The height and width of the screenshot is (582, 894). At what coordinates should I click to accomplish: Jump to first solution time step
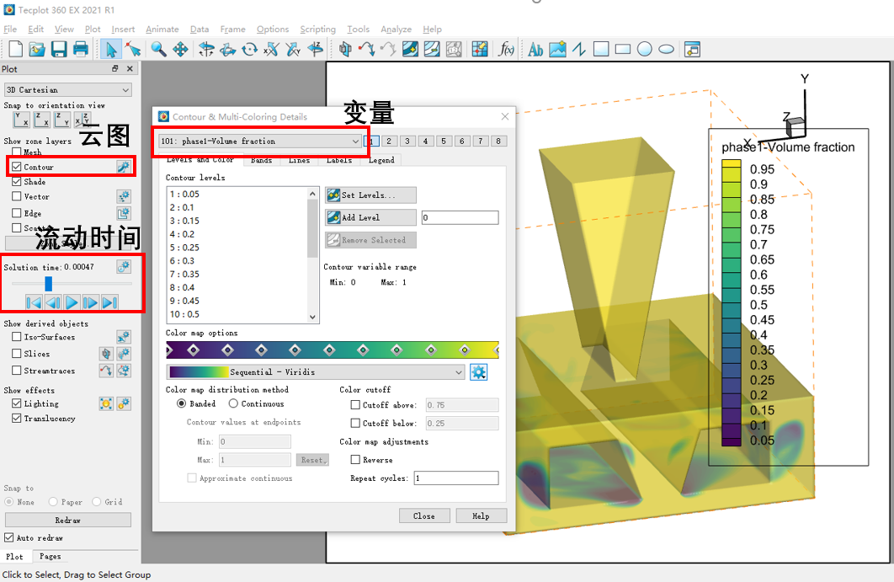(34, 302)
